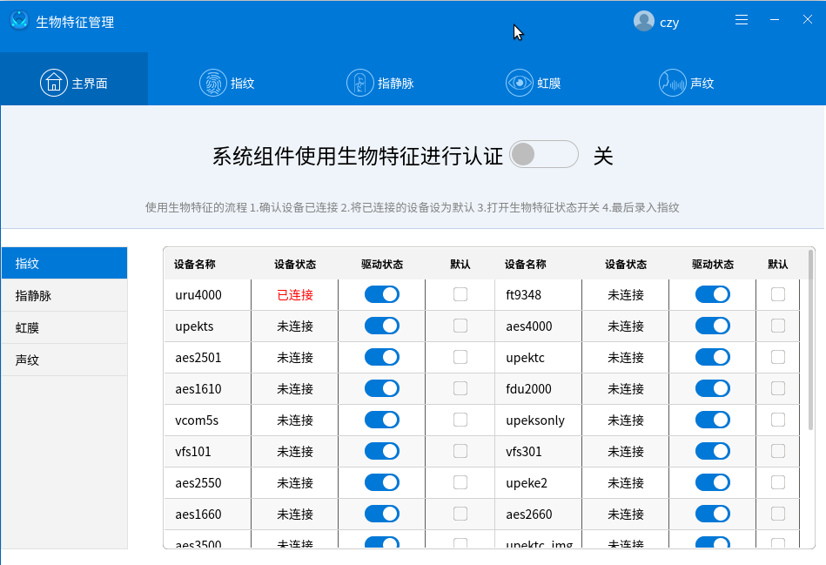Check default box for fdu2000
The image size is (826, 565).
(778, 388)
